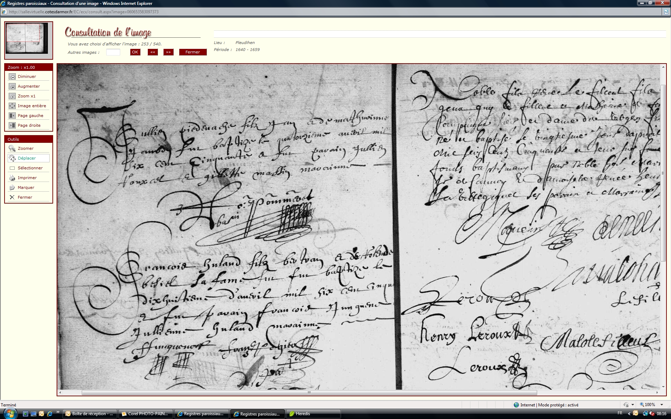Select the Zoomer tool
The height and width of the screenshot is (419, 671).
[26, 148]
